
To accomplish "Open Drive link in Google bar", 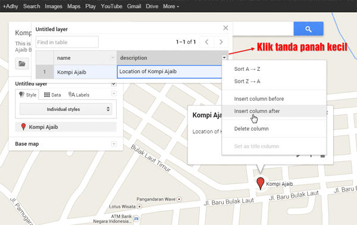I will [152, 6].
